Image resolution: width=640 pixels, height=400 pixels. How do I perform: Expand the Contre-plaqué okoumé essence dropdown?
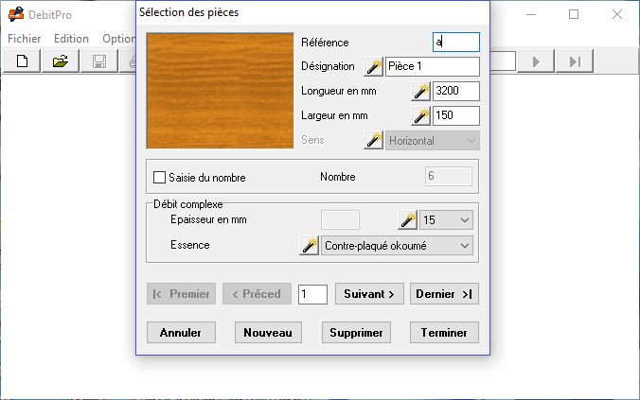[397, 246]
